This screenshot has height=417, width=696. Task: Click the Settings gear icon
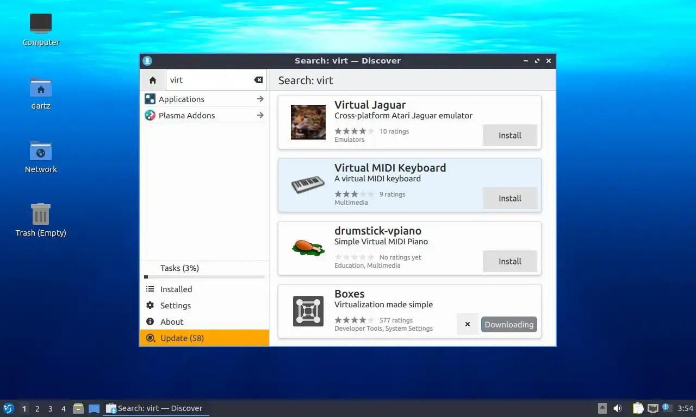coord(150,305)
